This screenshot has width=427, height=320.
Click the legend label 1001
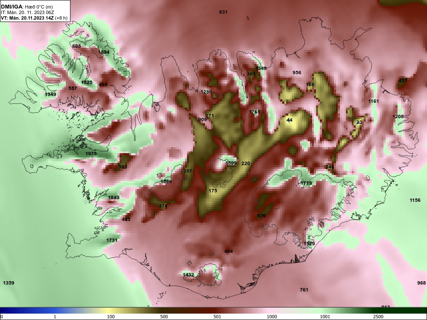point(325,317)
